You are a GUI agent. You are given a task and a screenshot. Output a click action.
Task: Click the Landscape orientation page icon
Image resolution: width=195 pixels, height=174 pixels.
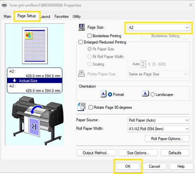pyautogui.click(x=145, y=94)
